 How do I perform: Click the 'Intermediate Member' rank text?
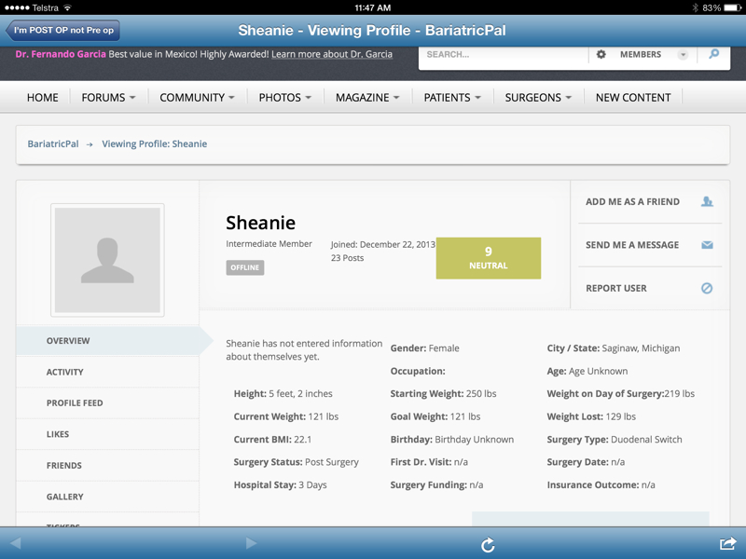click(269, 244)
